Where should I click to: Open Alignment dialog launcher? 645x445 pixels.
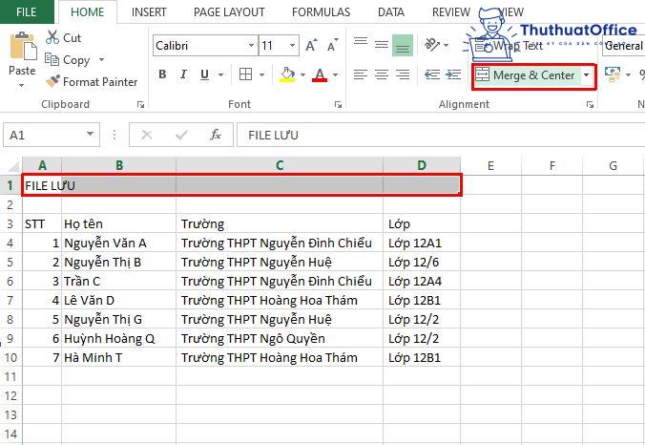(590, 104)
